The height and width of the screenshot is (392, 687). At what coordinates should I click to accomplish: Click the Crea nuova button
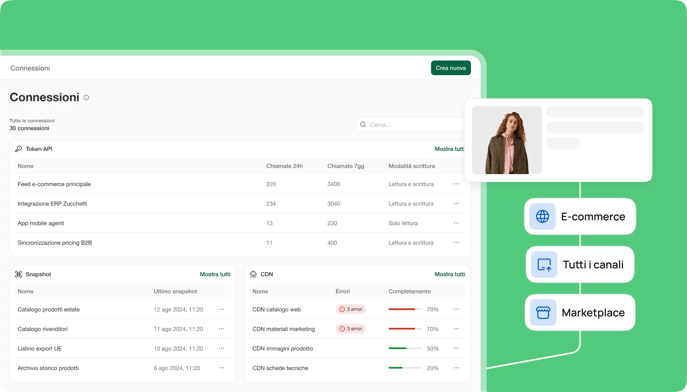451,68
